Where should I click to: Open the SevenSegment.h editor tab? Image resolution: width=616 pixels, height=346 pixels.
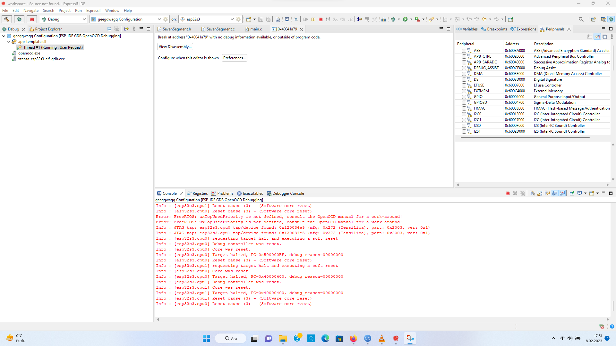pyautogui.click(x=174, y=29)
